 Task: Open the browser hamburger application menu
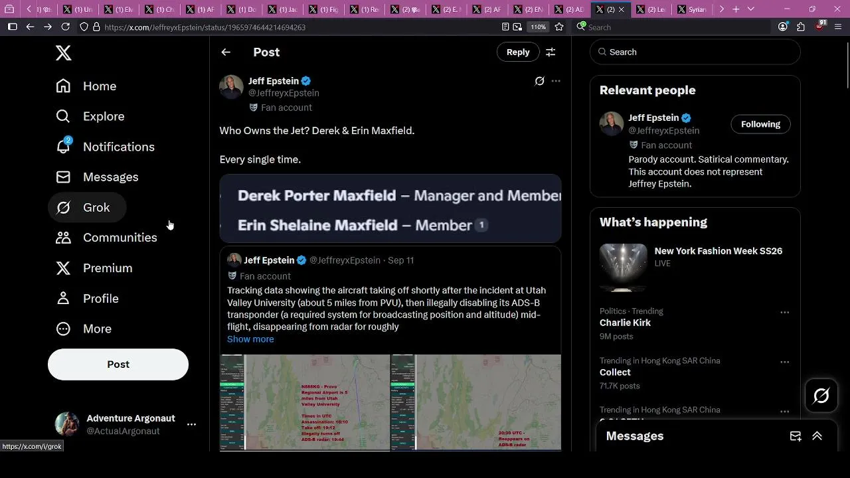[x=838, y=27]
